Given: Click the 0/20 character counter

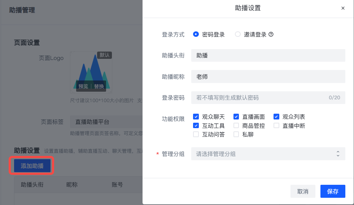Looking at the screenshot, I should [335, 97].
